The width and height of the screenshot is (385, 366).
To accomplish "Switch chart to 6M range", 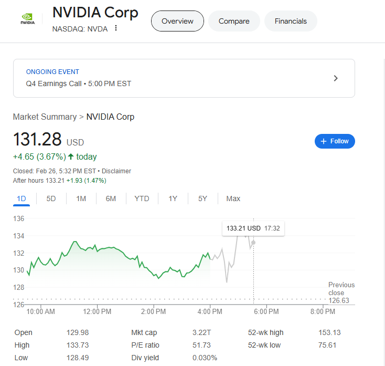I will 111,198.
